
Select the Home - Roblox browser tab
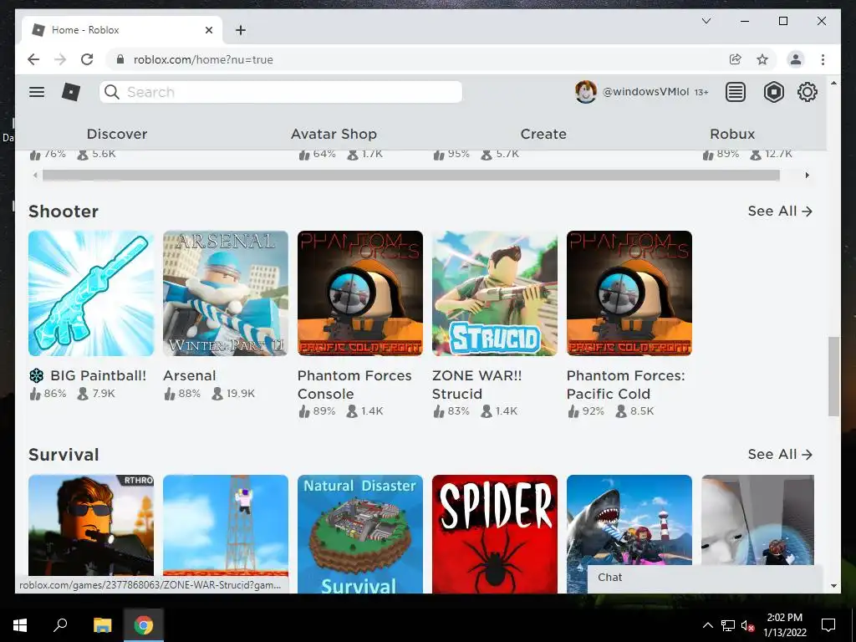click(x=122, y=30)
